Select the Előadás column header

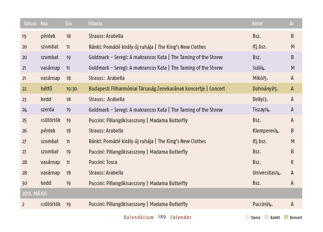95,24
